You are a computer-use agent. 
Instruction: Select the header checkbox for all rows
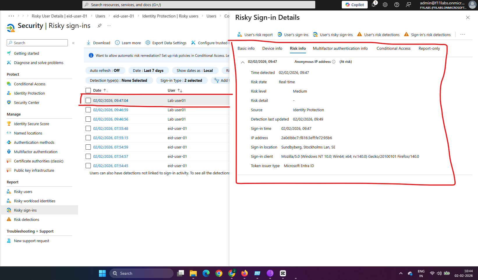click(88, 90)
